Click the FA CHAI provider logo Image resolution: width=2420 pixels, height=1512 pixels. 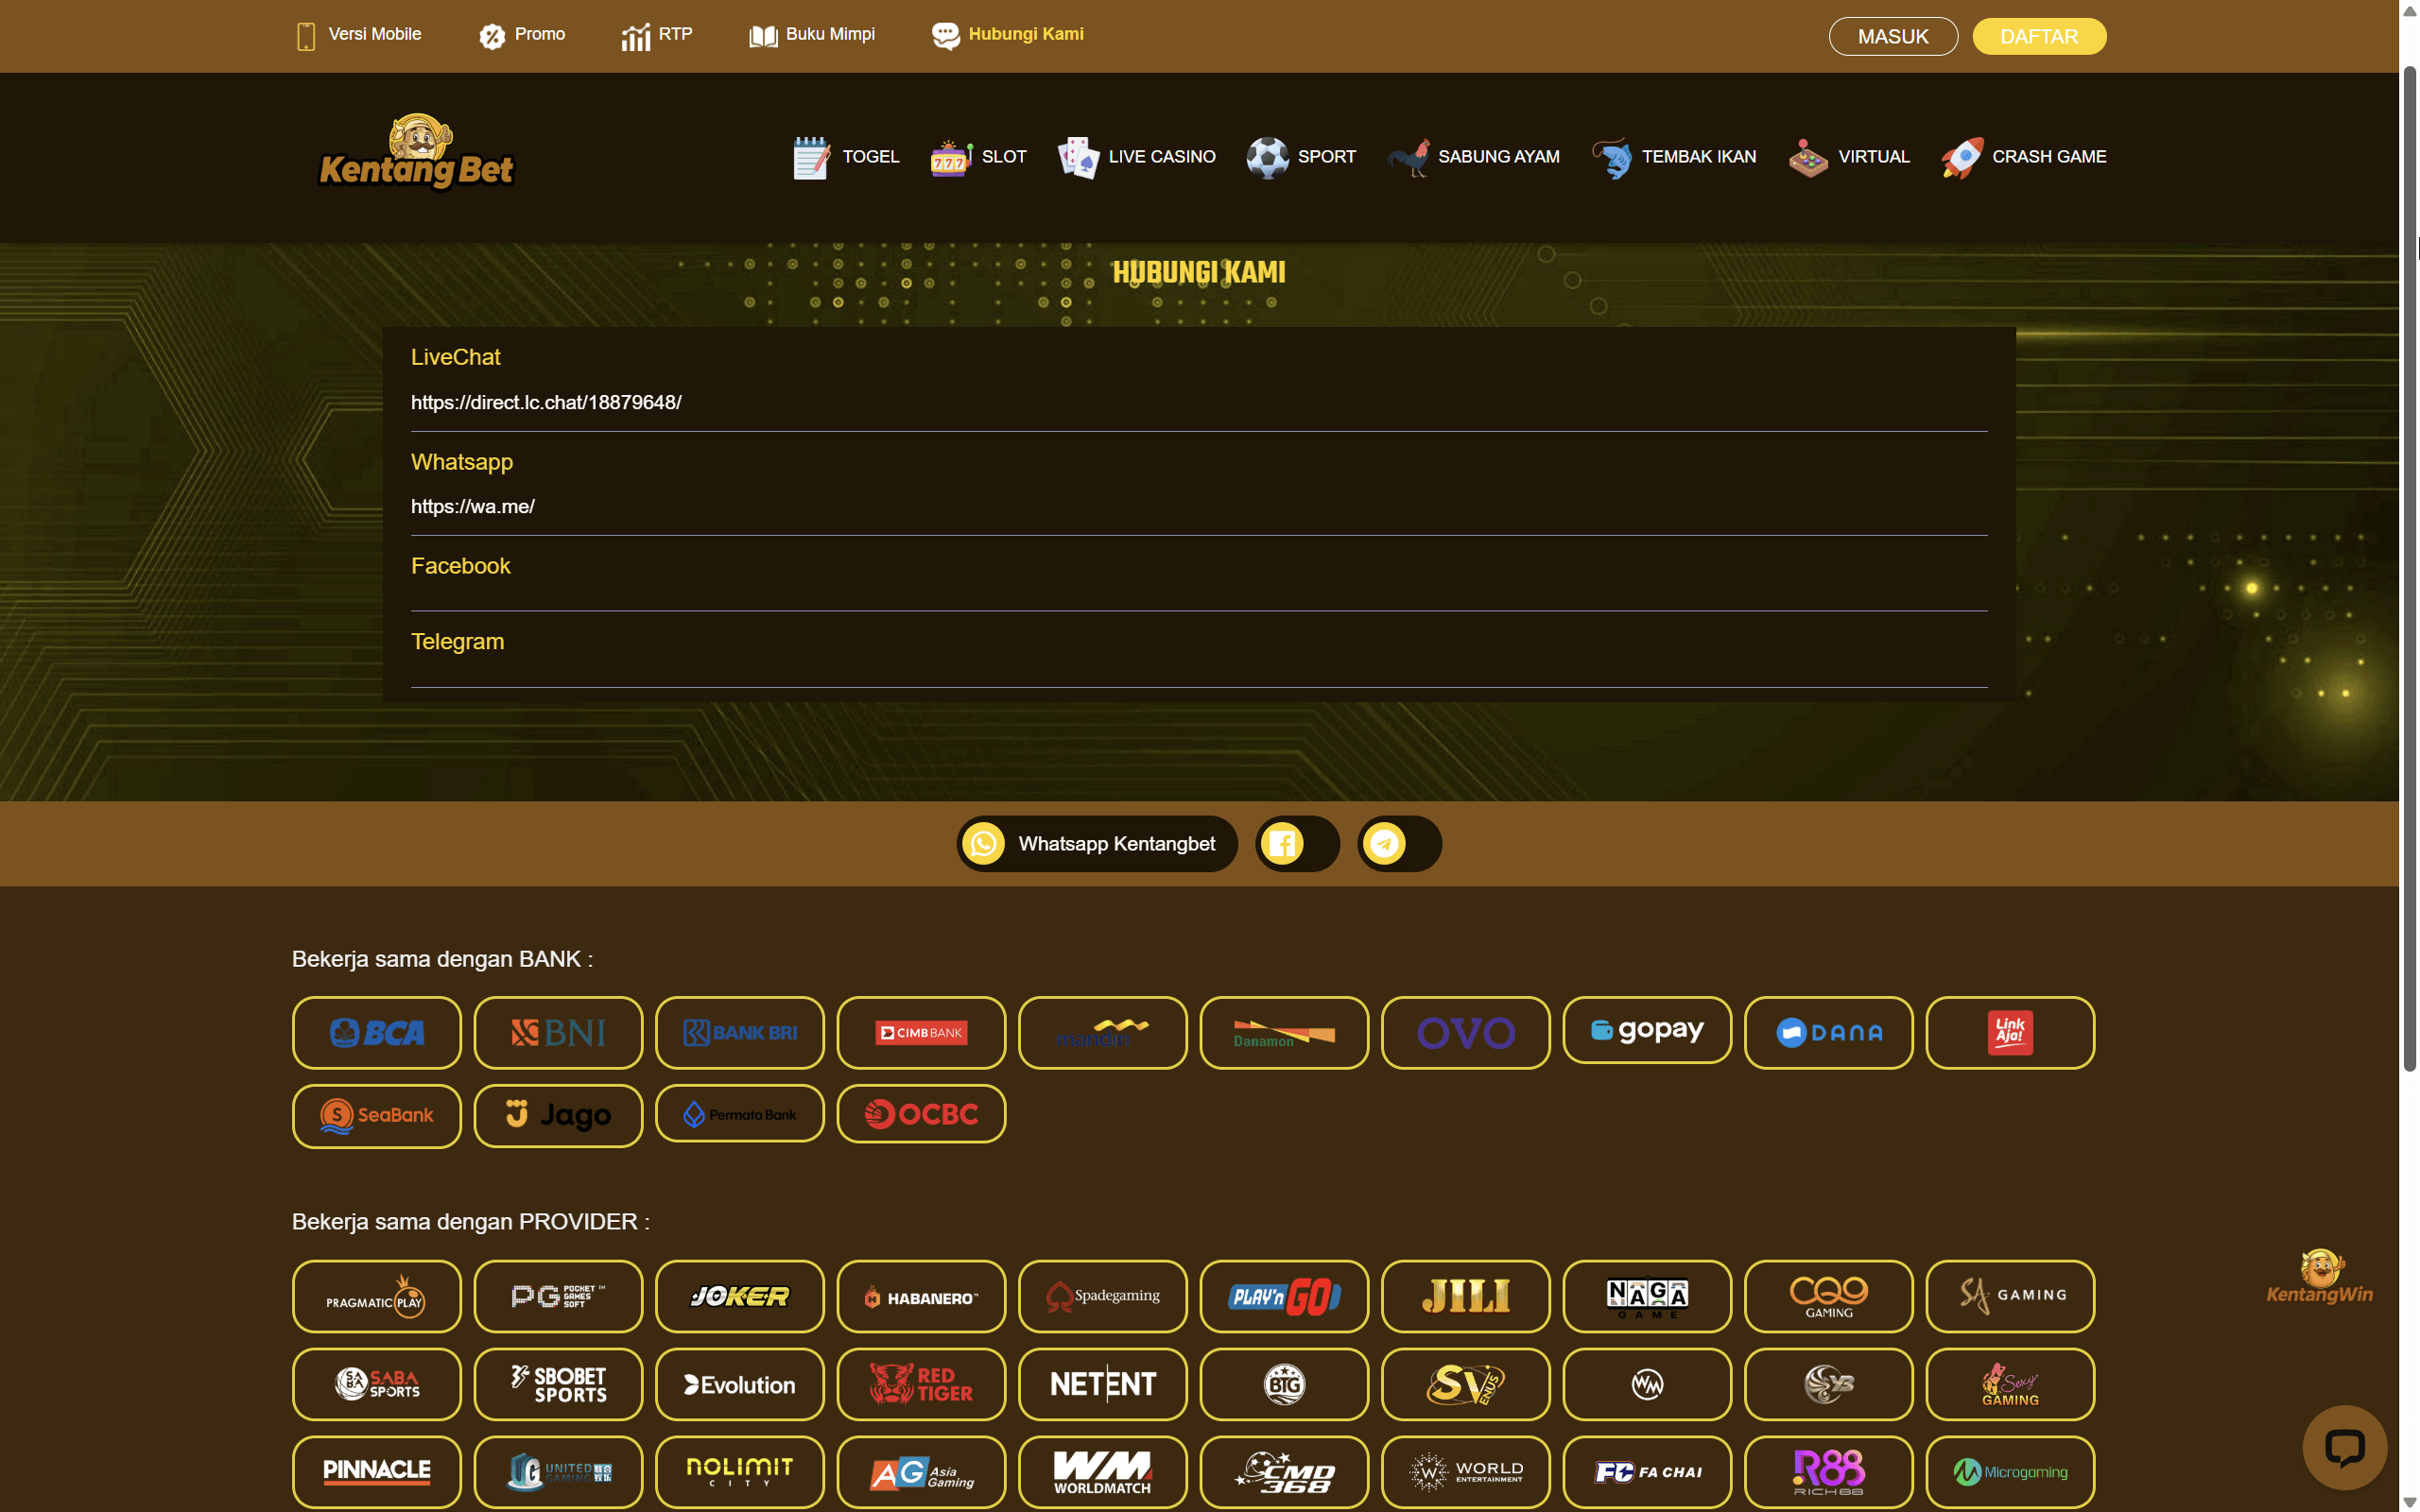(1647, 1472)
